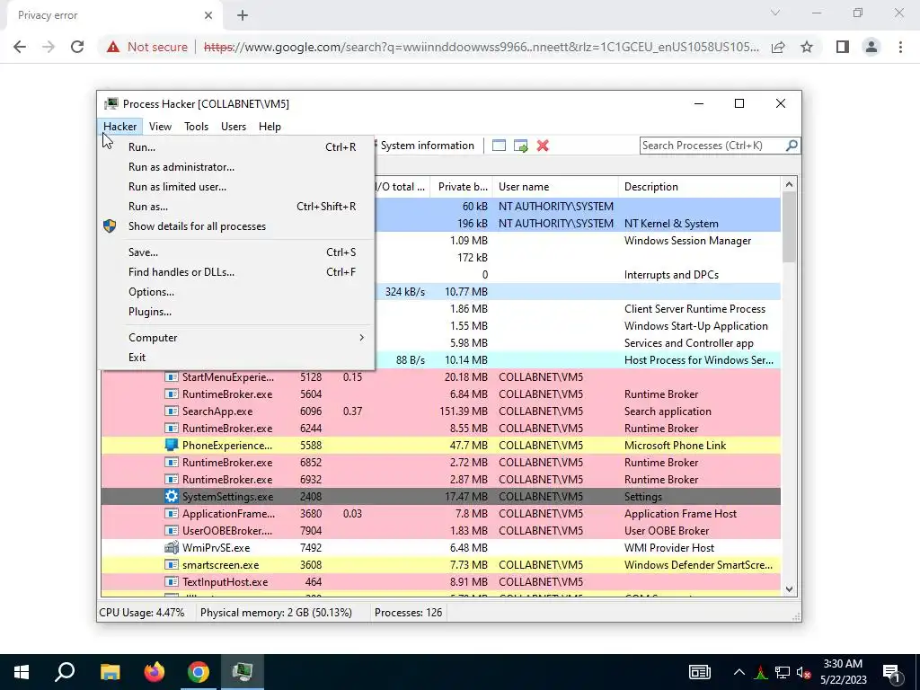Click the Processes: 126 status entry
The height and width of the screenshot is (690, 920).
[409, 613]
